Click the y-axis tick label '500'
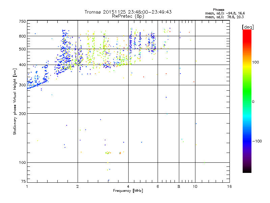 [x=22, y=49]
